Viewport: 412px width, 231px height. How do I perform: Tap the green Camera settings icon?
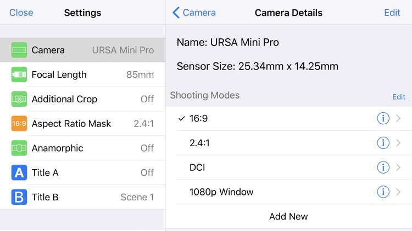click(x=19, y=50)
